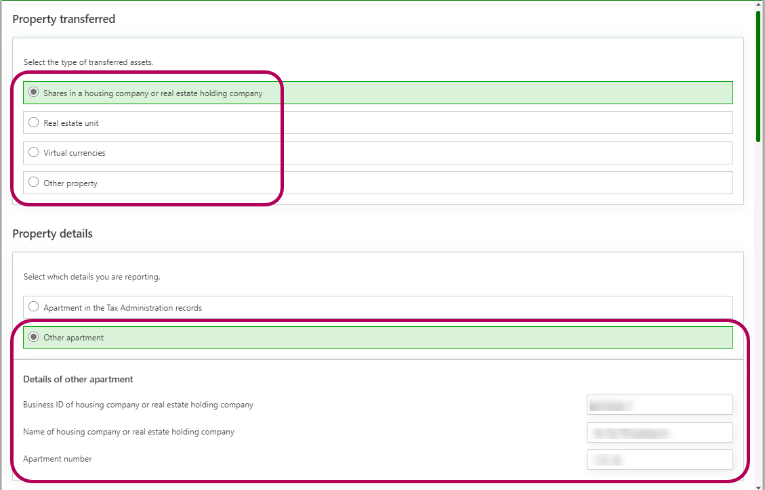The image size is (765, 490).
Task: Click the green vertical scrollbar thumb
Action: point(758,74)
